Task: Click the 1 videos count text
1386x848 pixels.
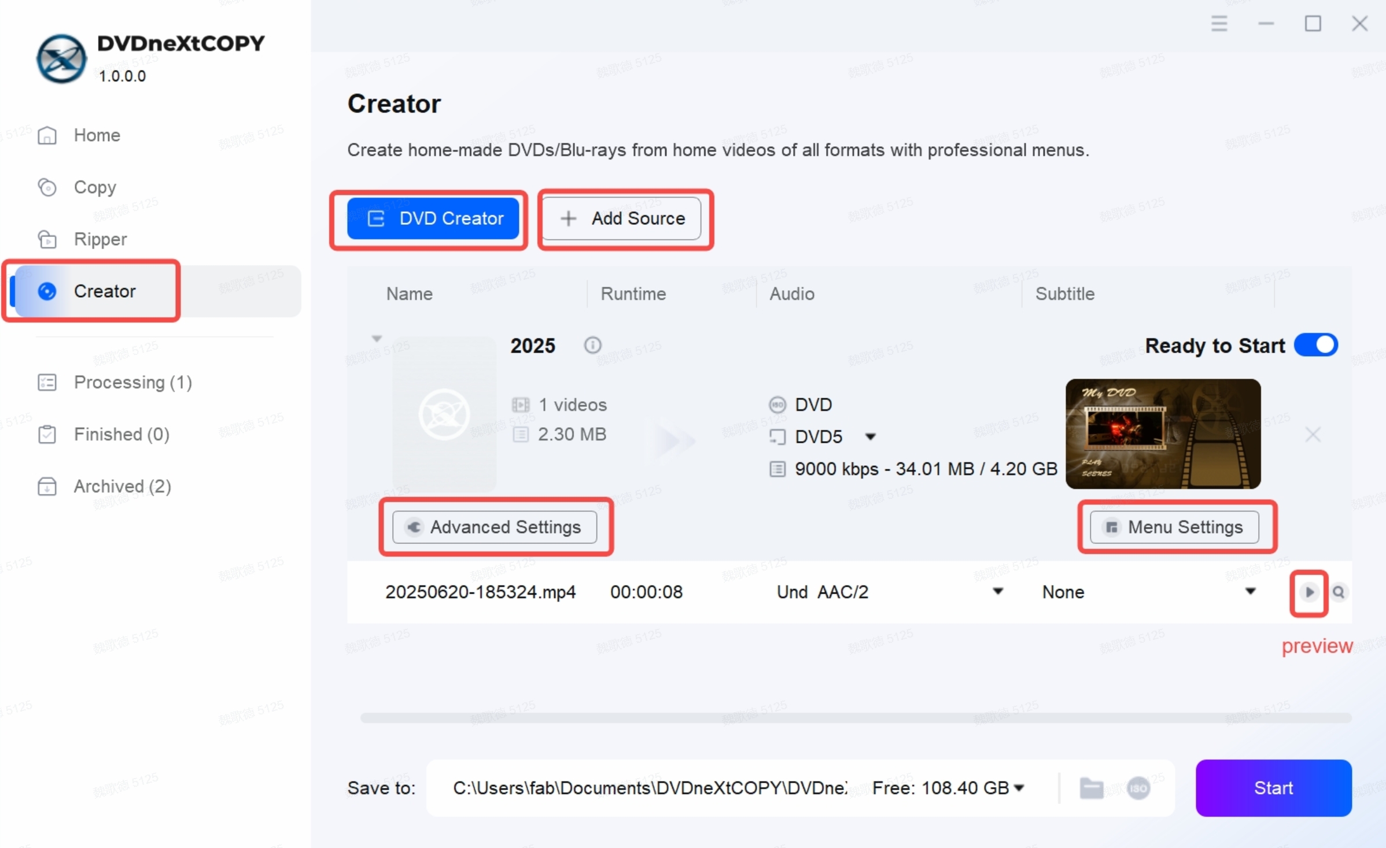Action: pos(572,405)
